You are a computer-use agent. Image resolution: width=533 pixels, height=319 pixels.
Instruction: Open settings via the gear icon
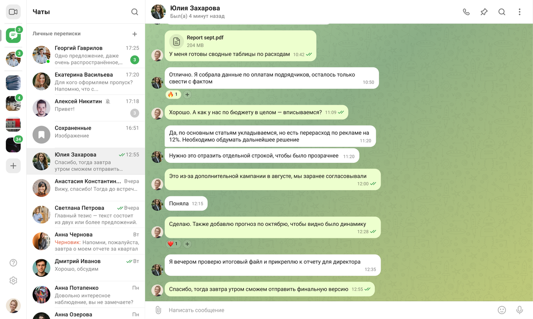13,280
